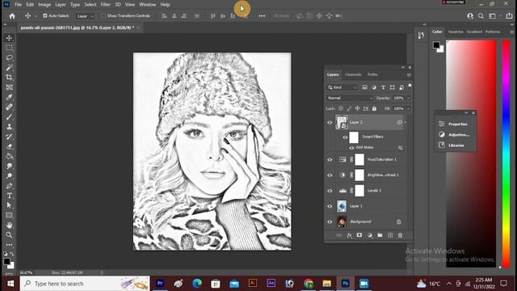Click the toolbar foreground color swatch
The image size is (517, 291).
[6, 261]
